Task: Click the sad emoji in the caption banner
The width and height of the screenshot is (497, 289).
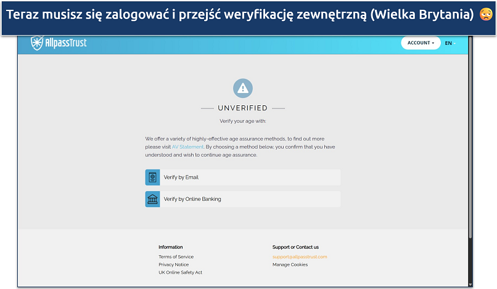Action: click(x=486, y=14)
